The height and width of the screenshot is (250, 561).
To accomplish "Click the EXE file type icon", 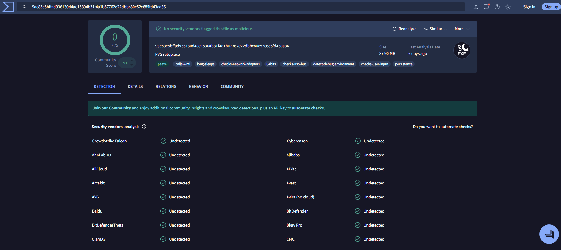I will (462, 50).
